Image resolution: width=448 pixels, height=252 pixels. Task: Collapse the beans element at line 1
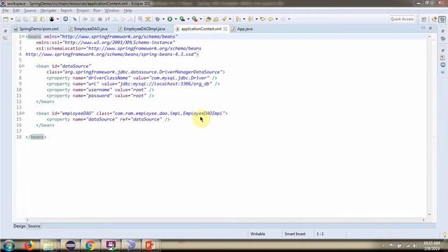(x=23, y=36)
